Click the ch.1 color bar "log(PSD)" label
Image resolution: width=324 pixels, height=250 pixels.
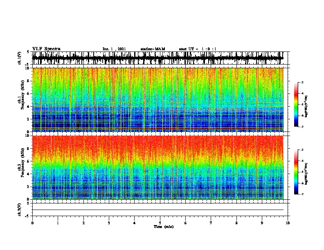pyautogui.click(x=306, y=106)
